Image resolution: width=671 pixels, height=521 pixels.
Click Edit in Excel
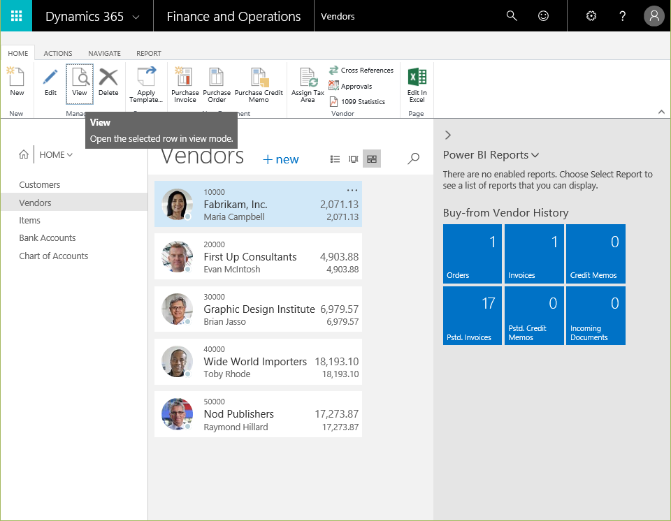tap(417, 85)
